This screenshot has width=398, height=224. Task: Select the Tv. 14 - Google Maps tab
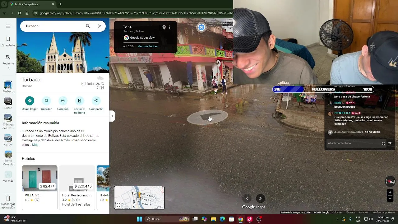coord(32,4)
